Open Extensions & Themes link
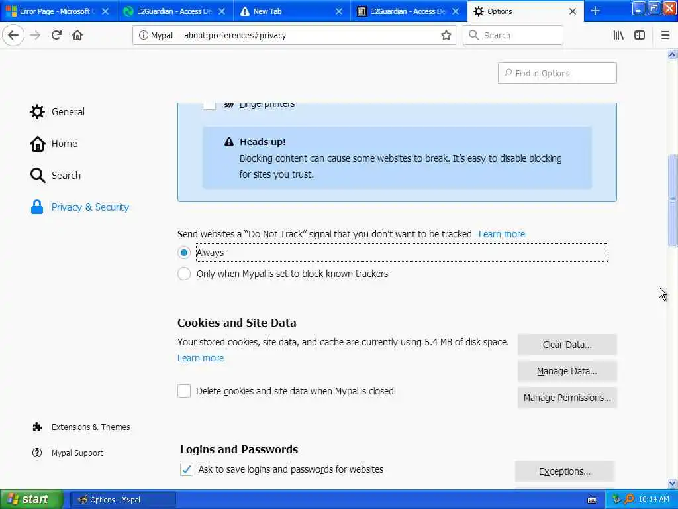The height and width of the screenshot is (509, 678). (90, 427)
